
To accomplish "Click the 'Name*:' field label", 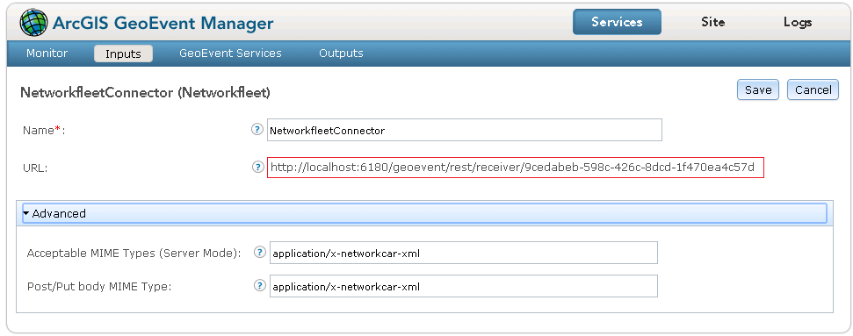I will pyautogui.click(x=44, y=131).
